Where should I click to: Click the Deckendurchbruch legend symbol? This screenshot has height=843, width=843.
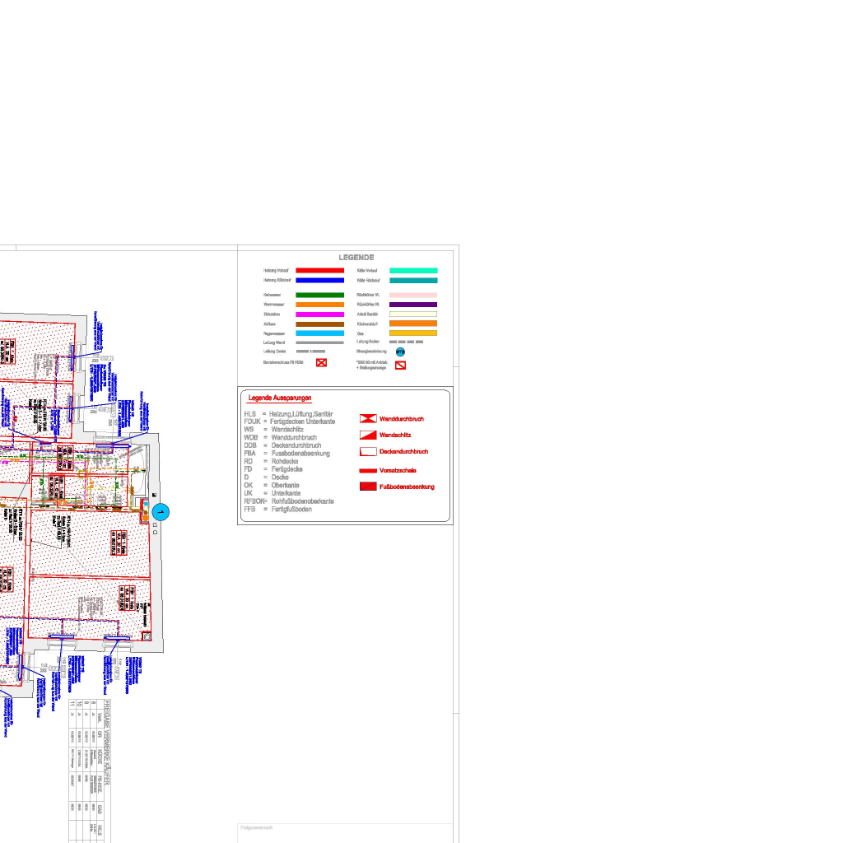(x=368, y=452)
